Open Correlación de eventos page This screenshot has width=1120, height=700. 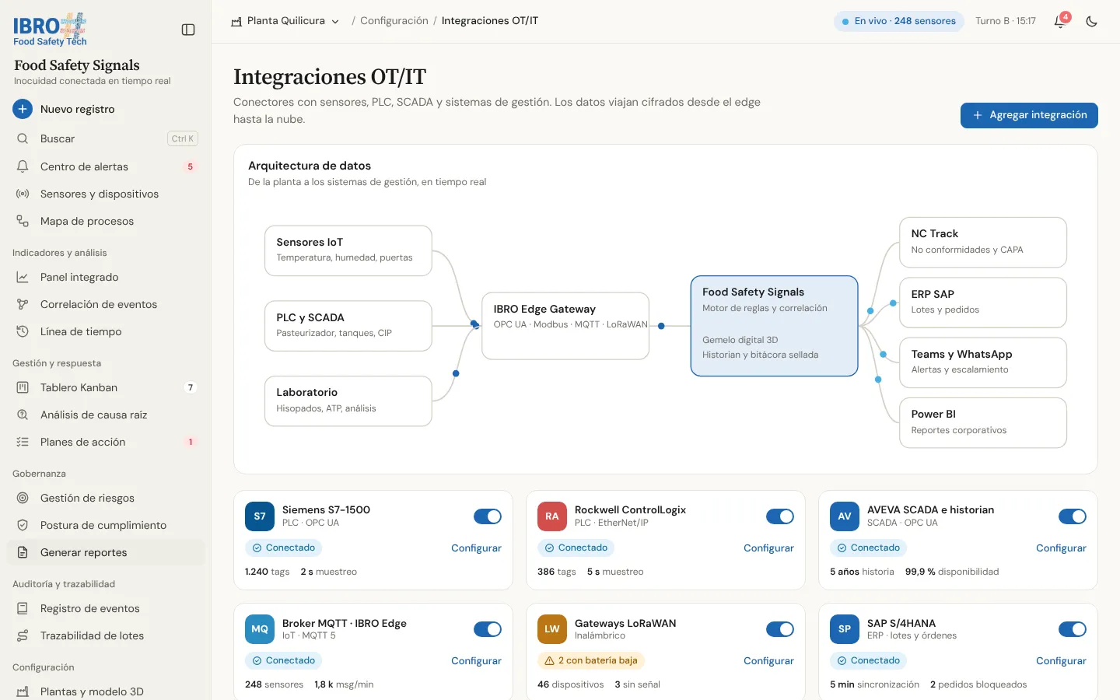[106, 304]
